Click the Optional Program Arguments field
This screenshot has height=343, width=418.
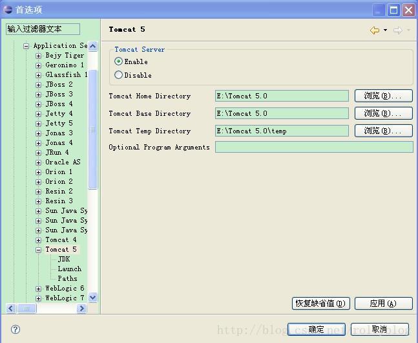tap(314, 147)
